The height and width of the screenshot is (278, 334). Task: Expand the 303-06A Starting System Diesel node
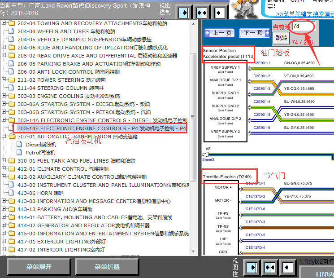(x=4, y=103)
